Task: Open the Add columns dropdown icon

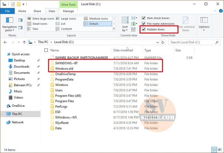Action: (134, 23)
